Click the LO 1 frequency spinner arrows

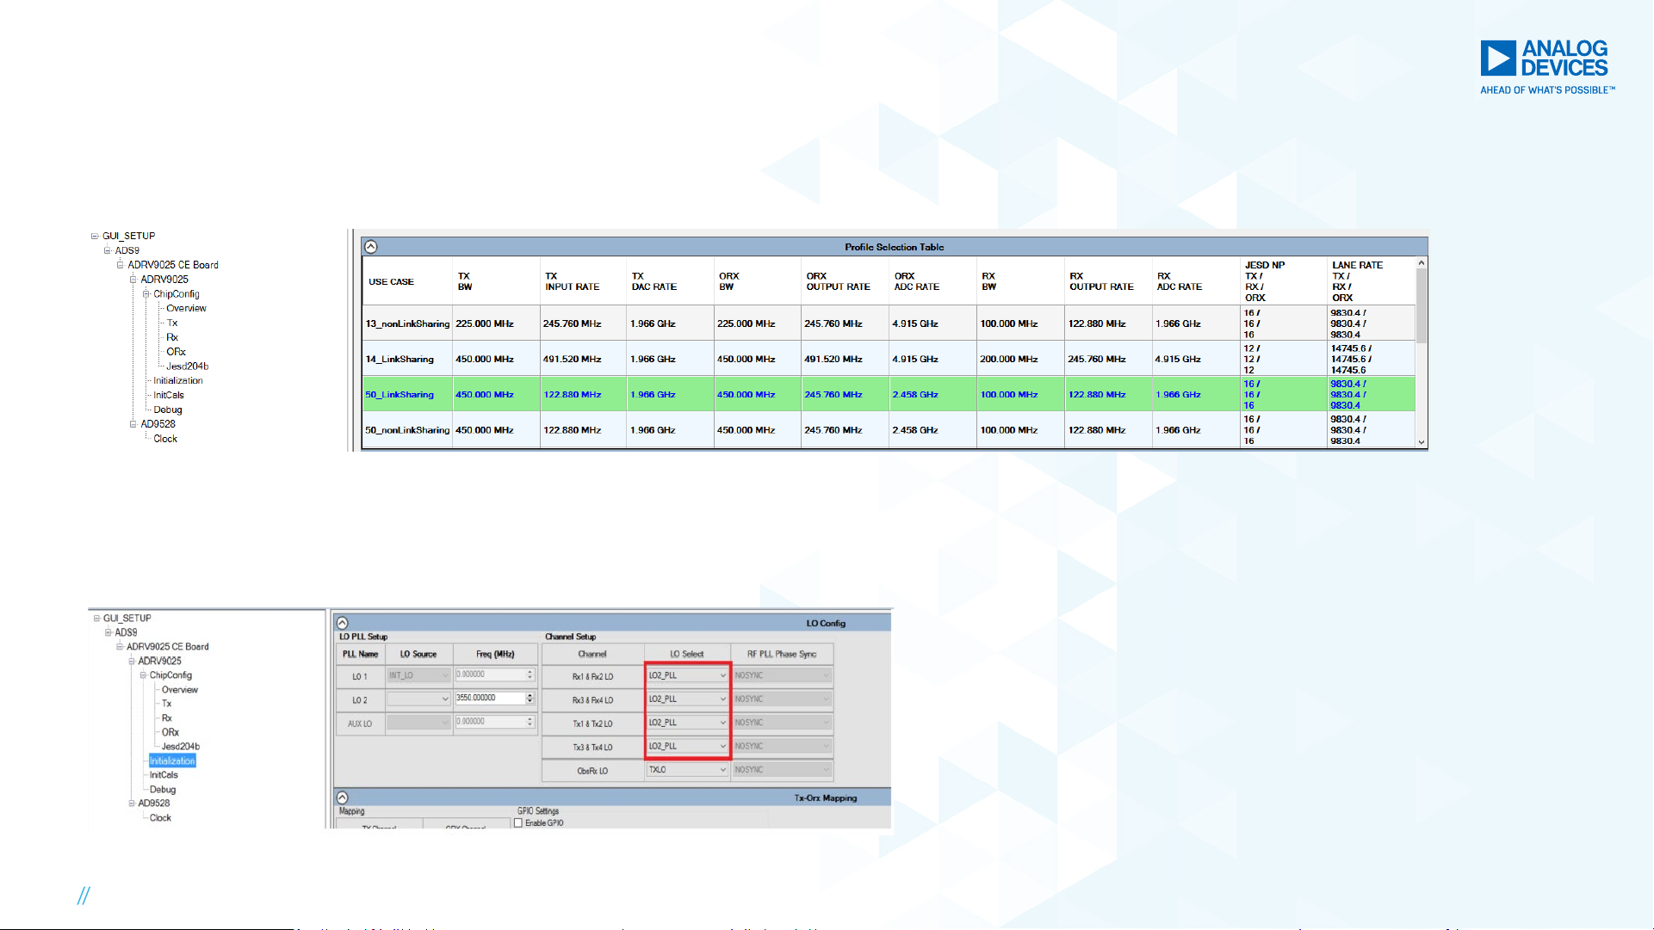coord(530,675)
